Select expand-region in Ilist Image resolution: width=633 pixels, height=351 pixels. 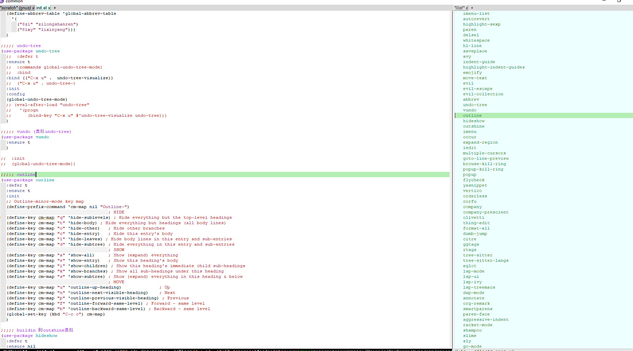tap(480, 142)
